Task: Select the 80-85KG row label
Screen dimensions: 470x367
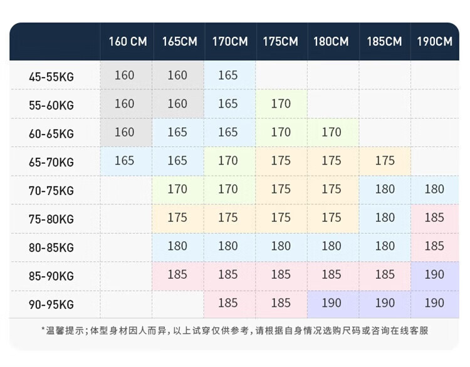Action: [51, 248]
